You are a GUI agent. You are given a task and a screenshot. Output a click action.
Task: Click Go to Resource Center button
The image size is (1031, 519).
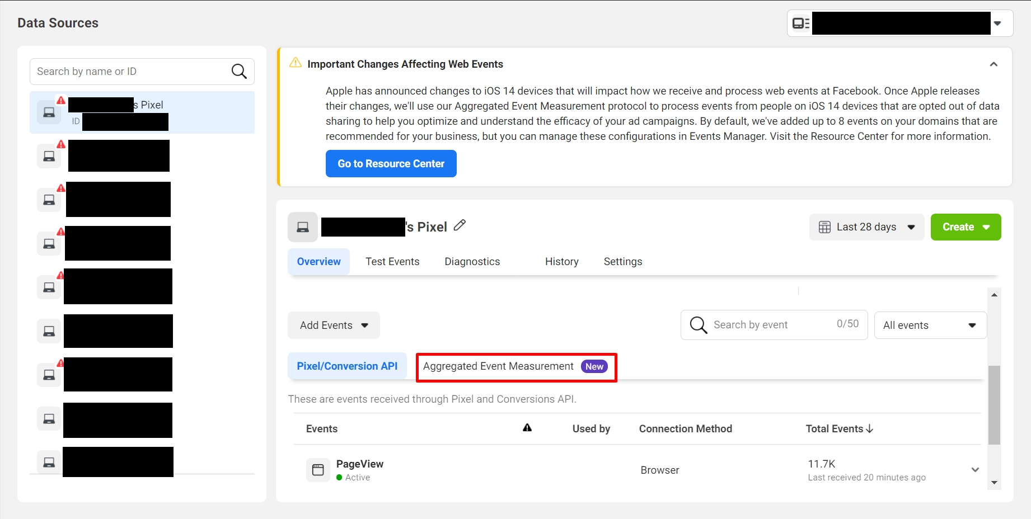click(391, 163)
